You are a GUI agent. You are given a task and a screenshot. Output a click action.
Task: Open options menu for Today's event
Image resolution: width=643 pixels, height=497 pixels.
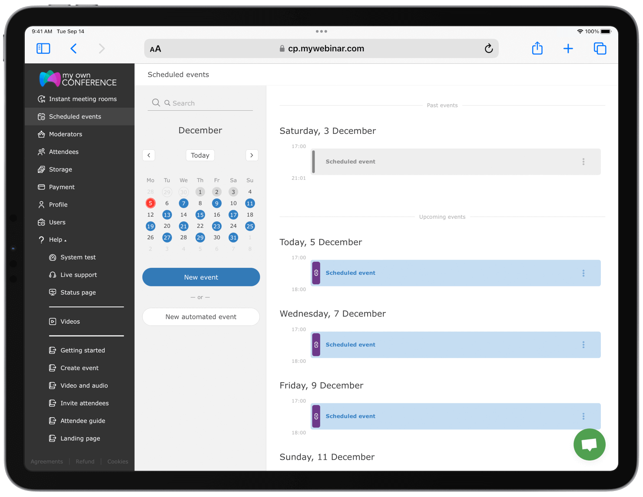[583, 273]
